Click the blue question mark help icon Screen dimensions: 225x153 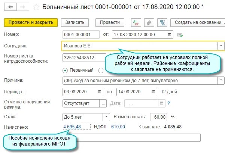(x=168, y=103)
